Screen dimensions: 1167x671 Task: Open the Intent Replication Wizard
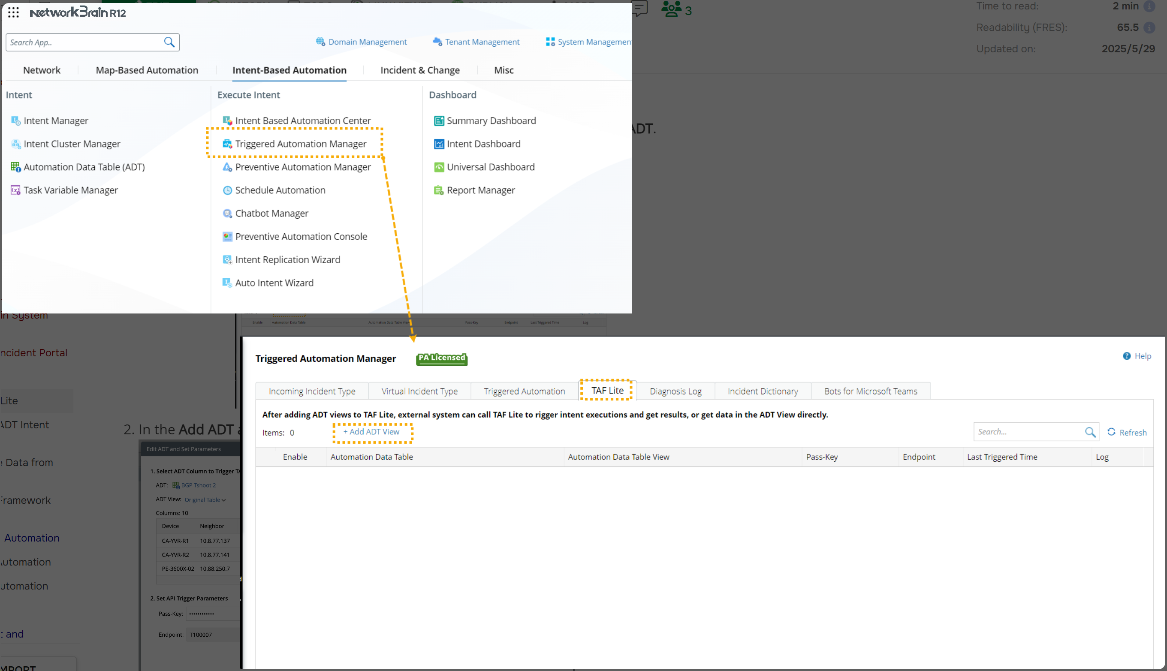(x=288, y=259)
